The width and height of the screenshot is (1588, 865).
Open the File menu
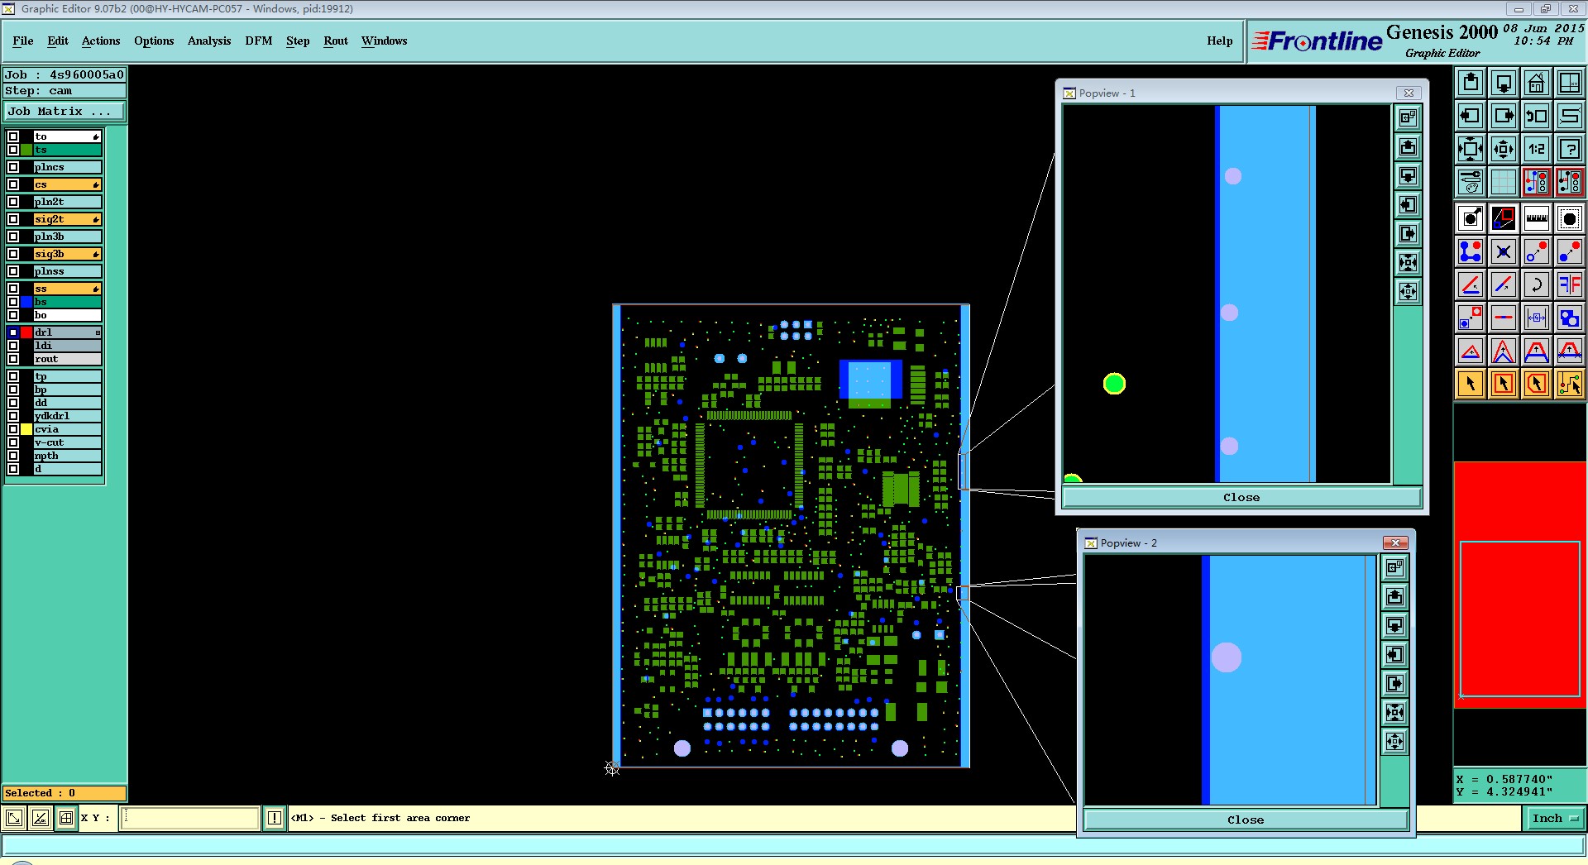[23, 41]
